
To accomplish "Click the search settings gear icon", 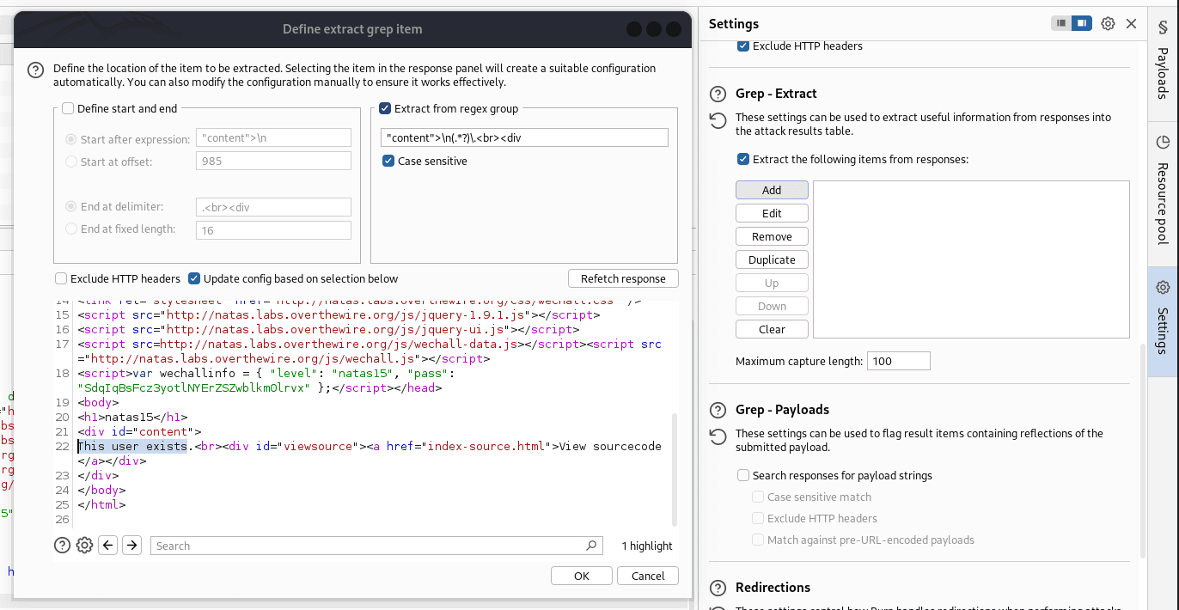I will click(x=84, y=546).
